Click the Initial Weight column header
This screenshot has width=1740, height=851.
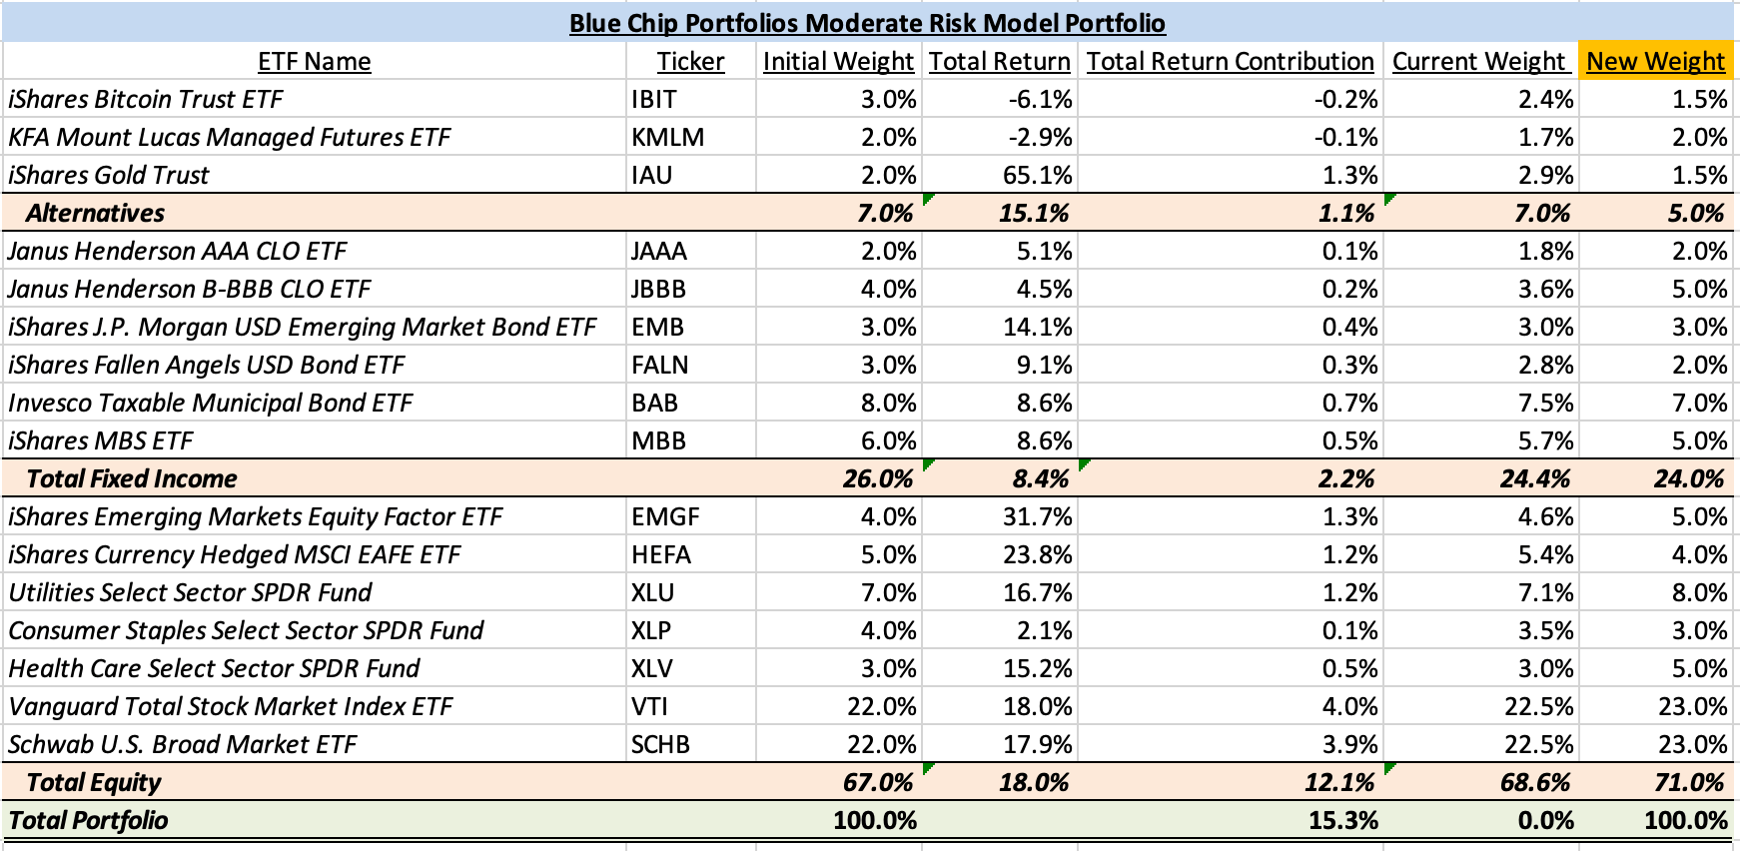[x=838, y=61]
